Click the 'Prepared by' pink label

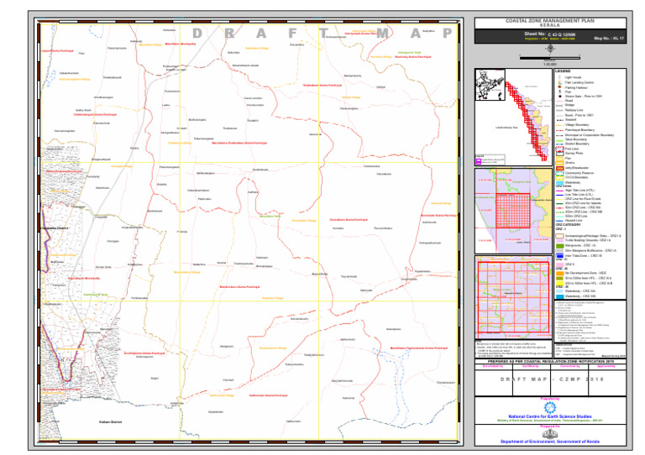click(x=550, y=399)
